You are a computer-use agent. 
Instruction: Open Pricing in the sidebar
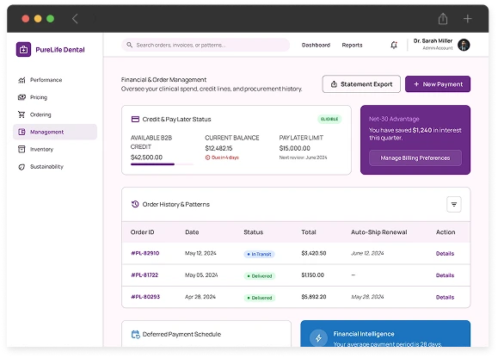(x=55, y=97)
